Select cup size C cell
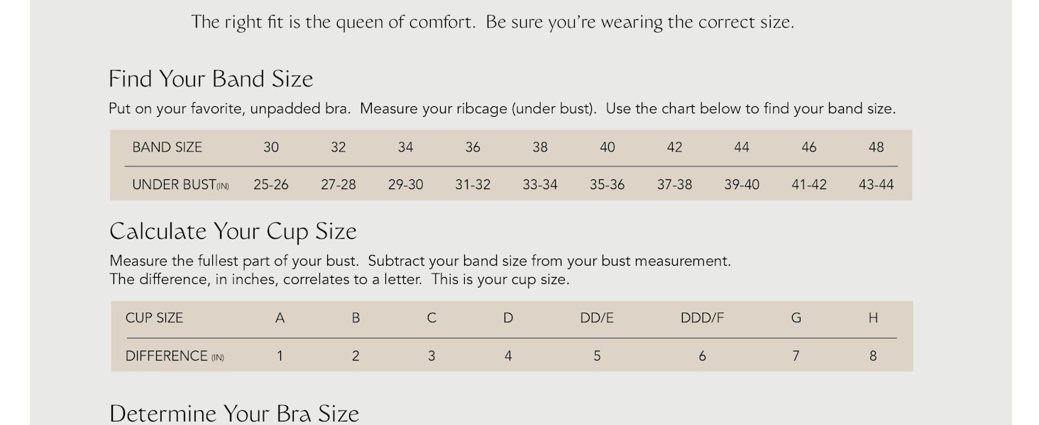 [431, 318]
